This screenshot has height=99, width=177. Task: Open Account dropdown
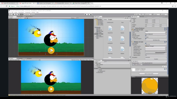pyautogui.click(x=148, y=15)
